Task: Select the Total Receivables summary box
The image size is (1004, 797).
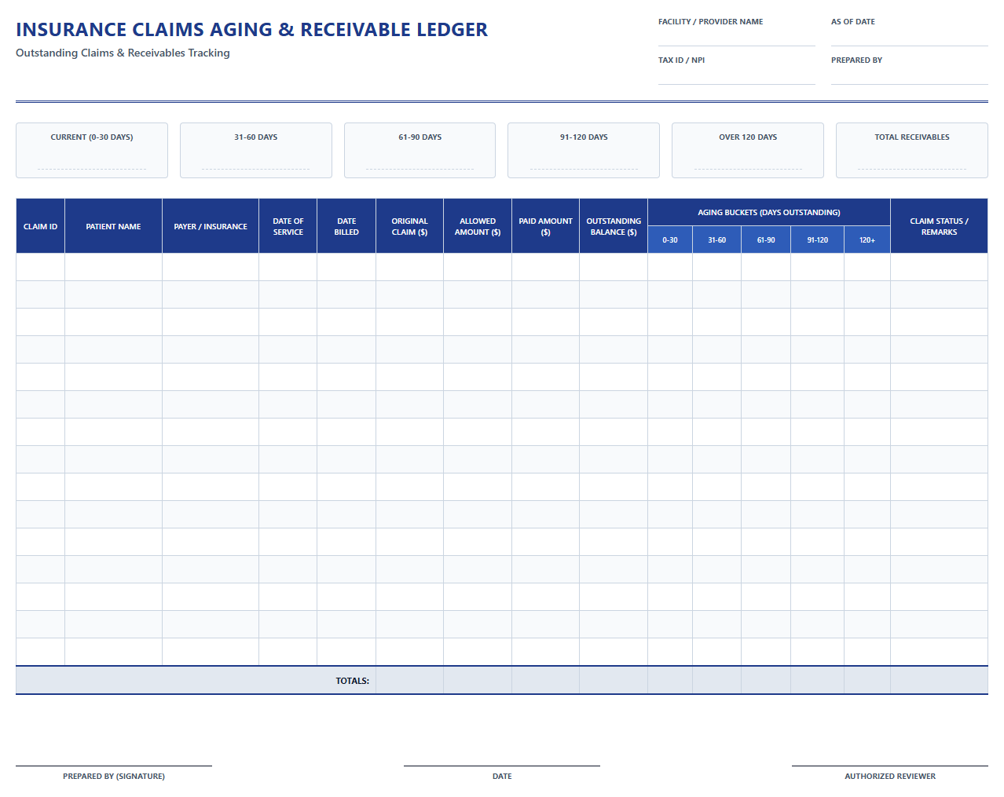Action: click(x=912, y=150)
